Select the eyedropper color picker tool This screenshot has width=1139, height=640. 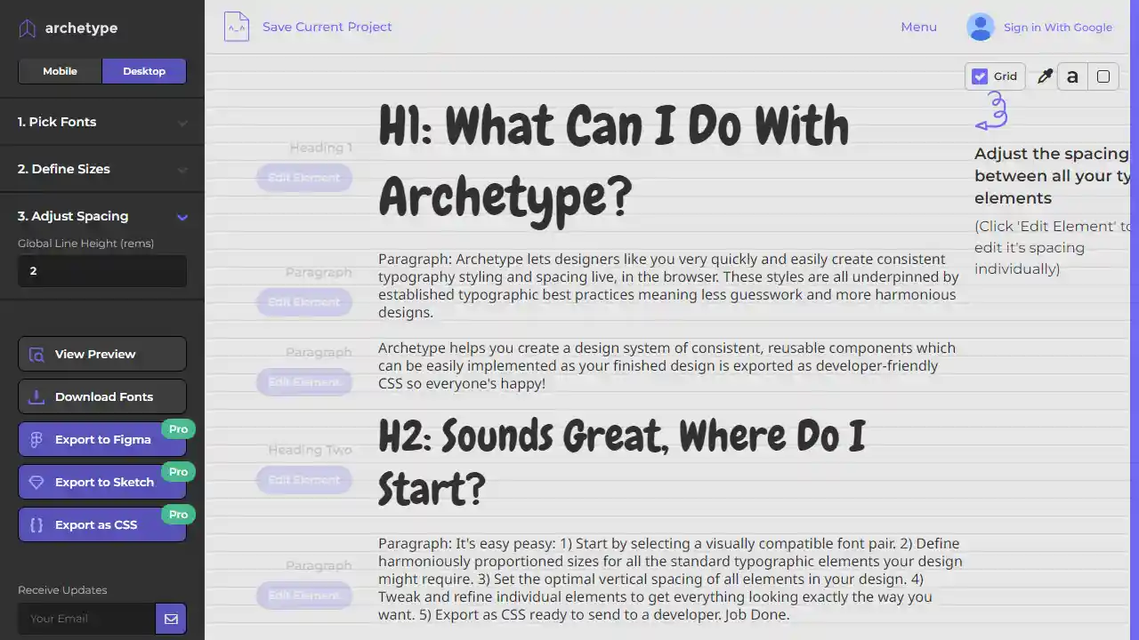coord(1044,76)
